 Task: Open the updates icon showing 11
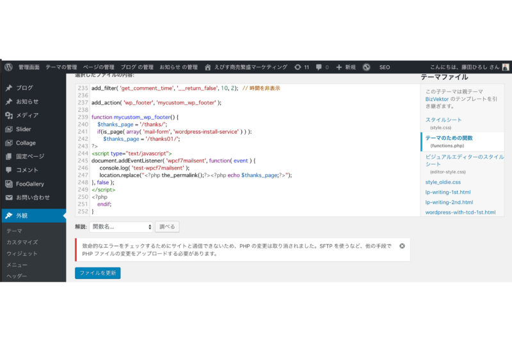pos(302,67)
